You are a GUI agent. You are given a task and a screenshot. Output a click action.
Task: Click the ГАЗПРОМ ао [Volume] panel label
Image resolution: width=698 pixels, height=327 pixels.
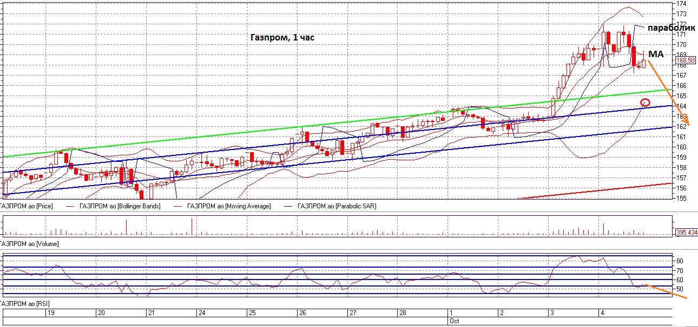pyautogui.click(x=29, y=244)
